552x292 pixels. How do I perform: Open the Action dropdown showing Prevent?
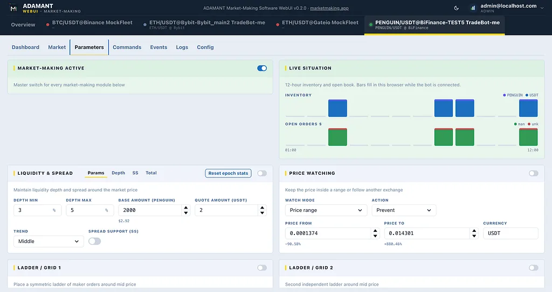click(404, 210)
